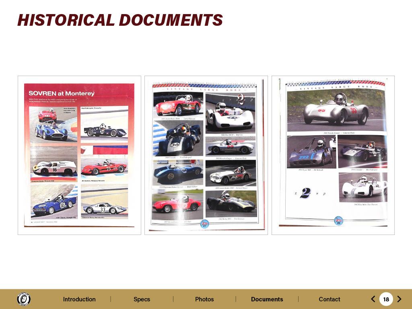This screenshot has height=309, width=412.
Task: Go to previous page with left chevron
Action: (x=373, y=299)
